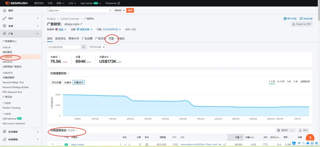This screenshot has height=147, width=320.
Task: Tick the checkbox in ebay motors row
Action: [59, 144]
